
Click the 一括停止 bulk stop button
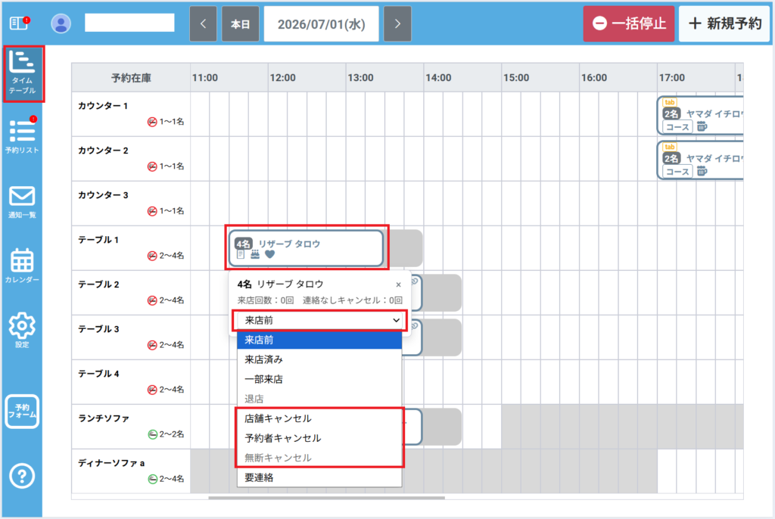click(629, 23)
